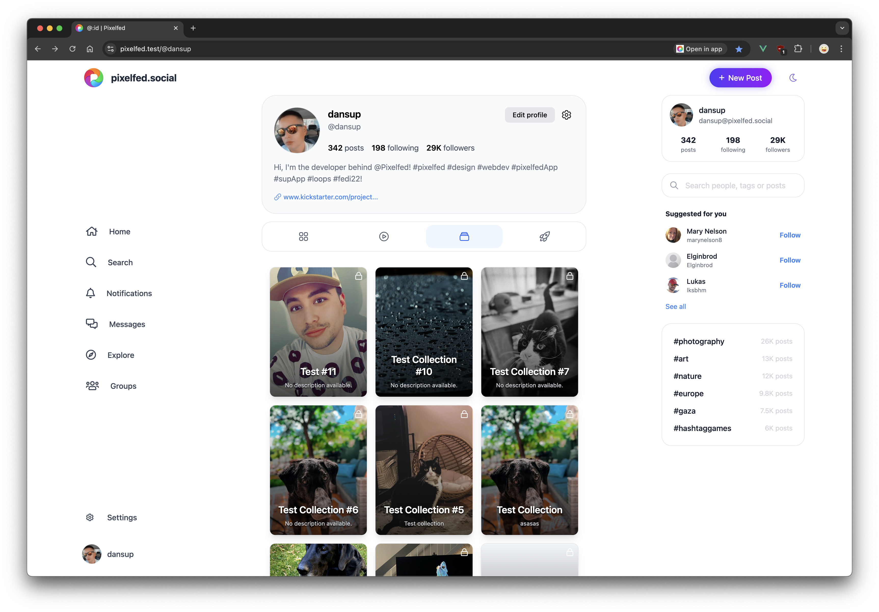Open the browser extensions puzzle icon
The width and height of the screenshot is (879, 612).
798,49
